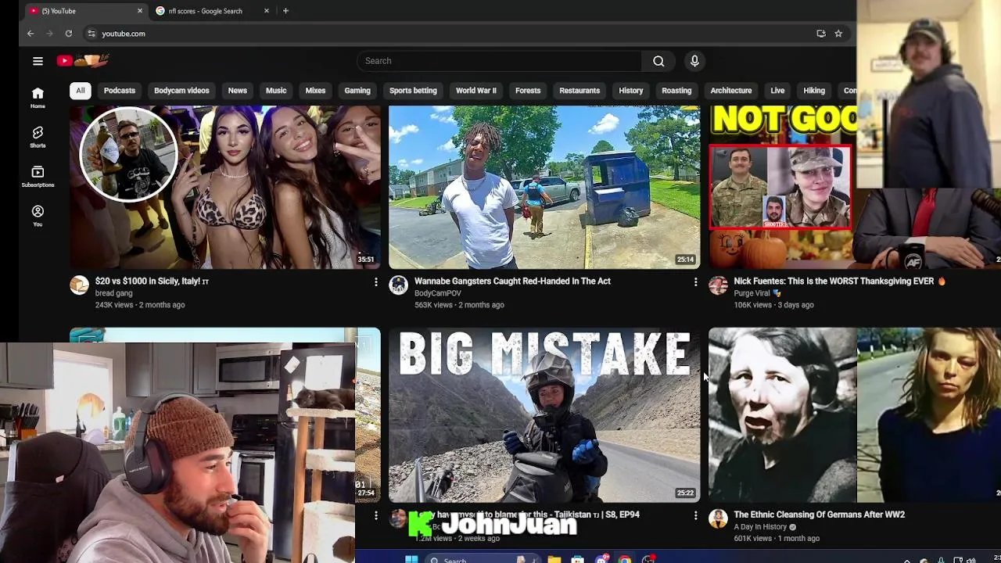The height and width of the screenshot is (563, 1001).
Task: Click the YouTube logo
Action: [82, 60]
